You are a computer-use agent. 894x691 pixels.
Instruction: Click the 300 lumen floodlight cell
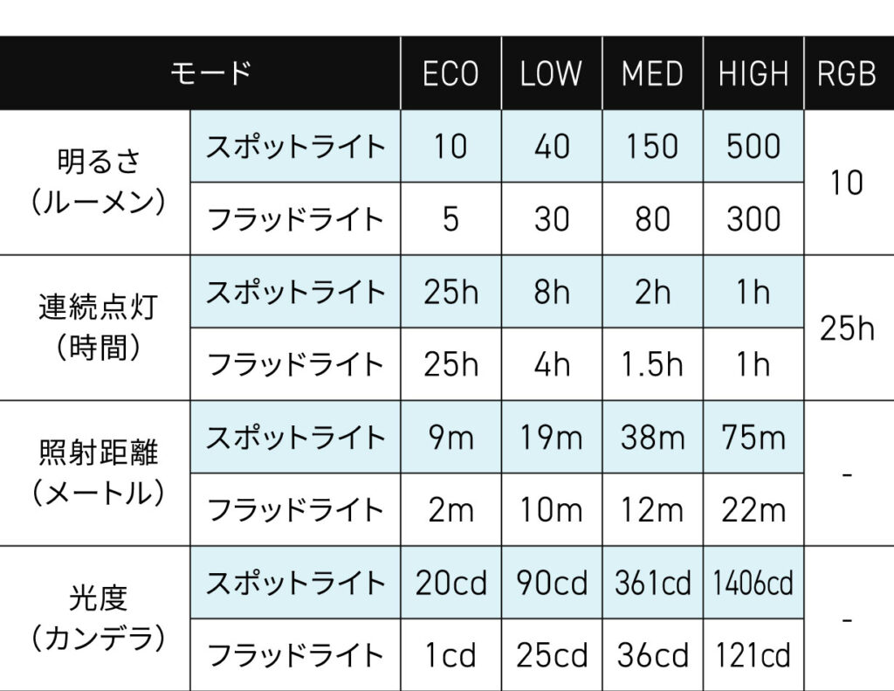(753, 218)
